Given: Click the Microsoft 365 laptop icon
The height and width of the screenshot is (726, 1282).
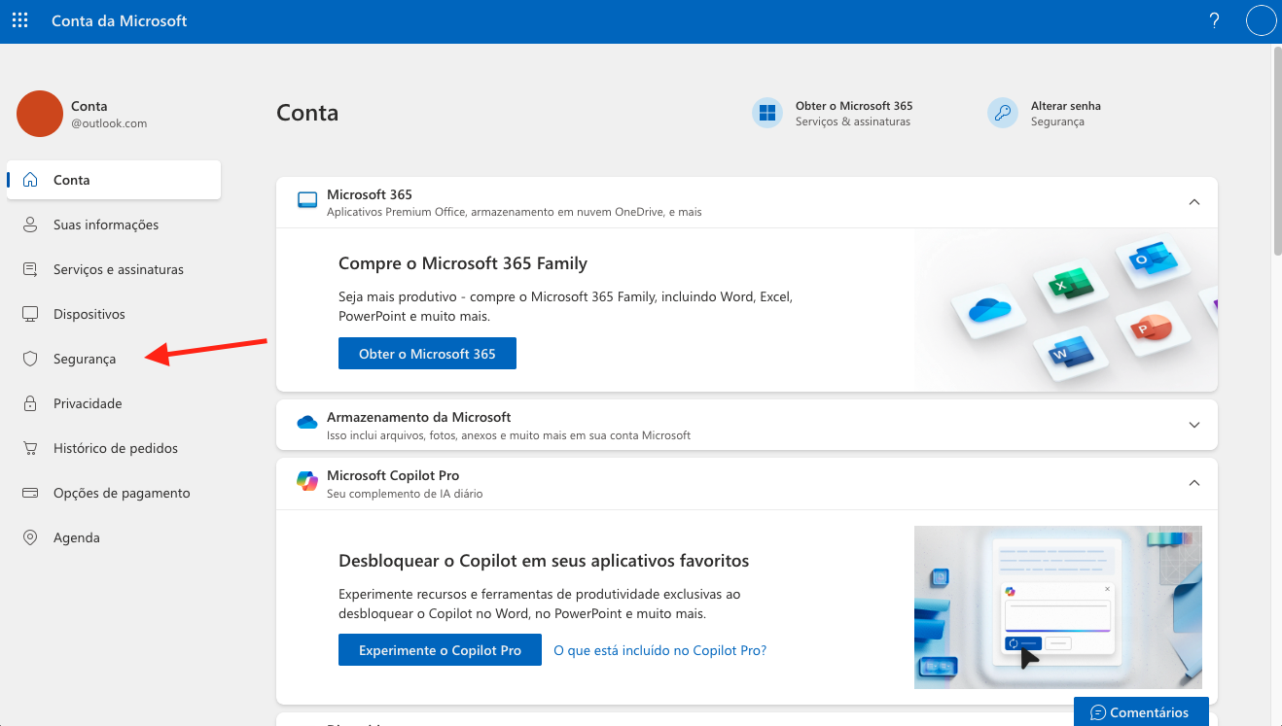Looking at the screenshot, I should (307, 201).
